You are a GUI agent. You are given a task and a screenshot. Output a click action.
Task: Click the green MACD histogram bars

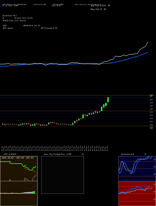30,193
